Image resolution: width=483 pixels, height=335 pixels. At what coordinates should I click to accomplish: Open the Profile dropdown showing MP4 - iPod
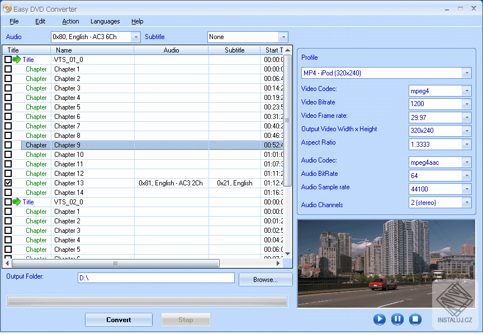467,73
